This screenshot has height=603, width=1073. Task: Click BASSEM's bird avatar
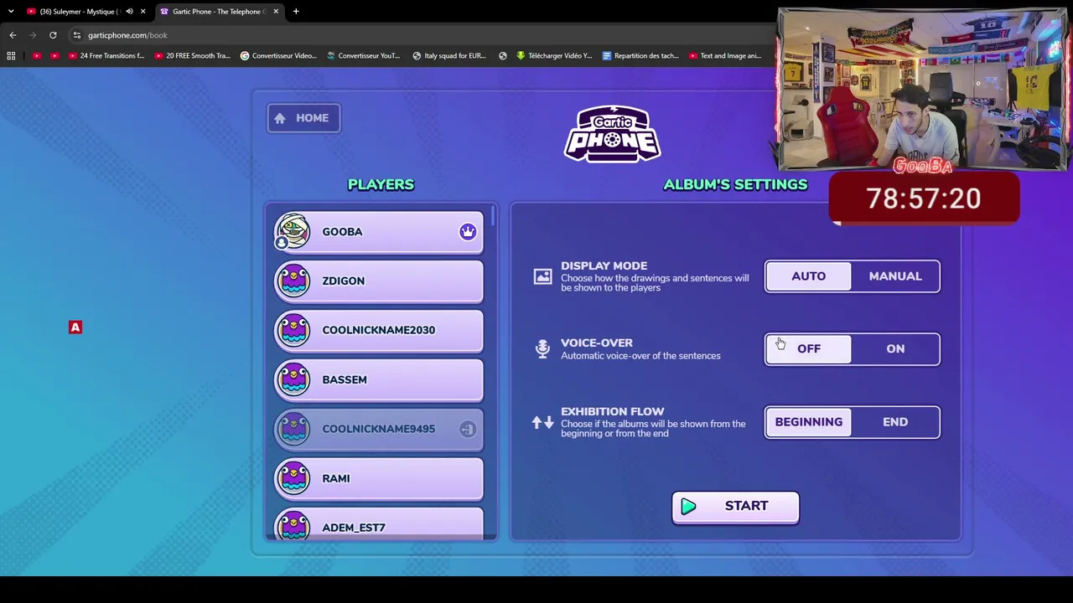[x=293, y=379]
